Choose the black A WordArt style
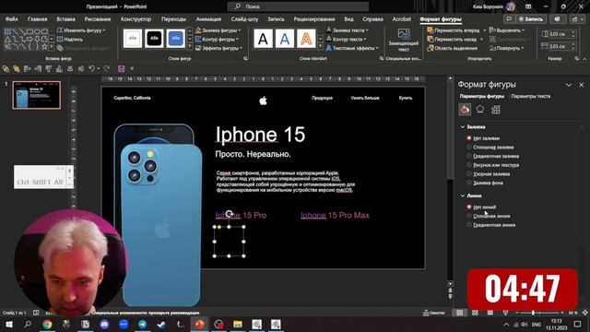The width and height of the screenshot is (590, 332). (263, 39)
